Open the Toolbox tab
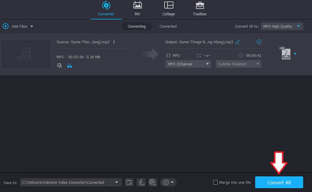 (x=199, y=9)
